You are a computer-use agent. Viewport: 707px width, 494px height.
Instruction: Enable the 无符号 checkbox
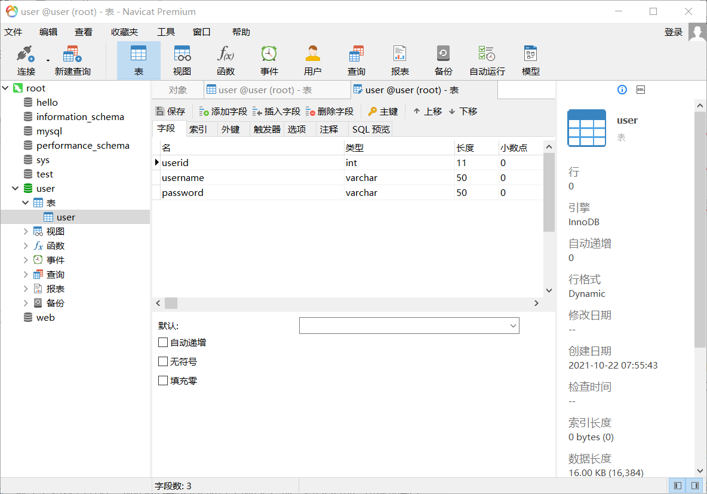pos(163,361)
